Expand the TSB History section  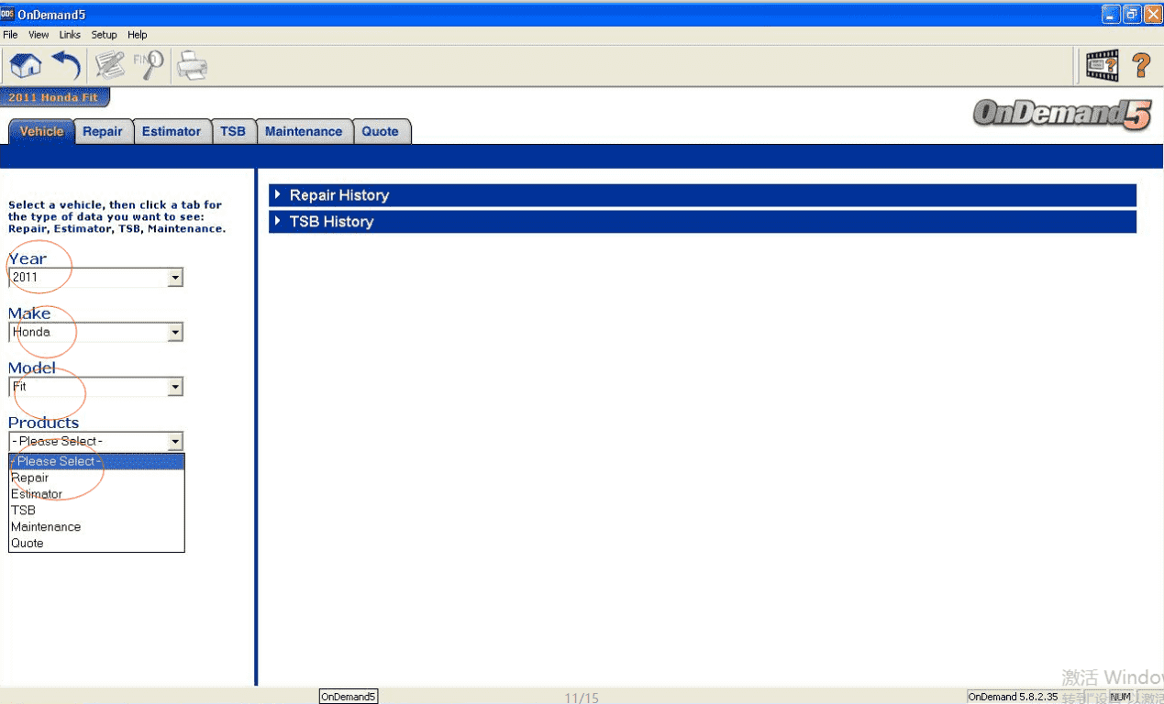click(x=703, y=222)
